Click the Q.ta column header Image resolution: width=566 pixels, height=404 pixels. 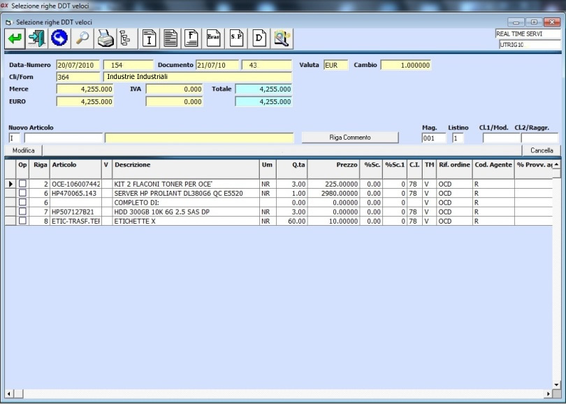click(292, 168)
